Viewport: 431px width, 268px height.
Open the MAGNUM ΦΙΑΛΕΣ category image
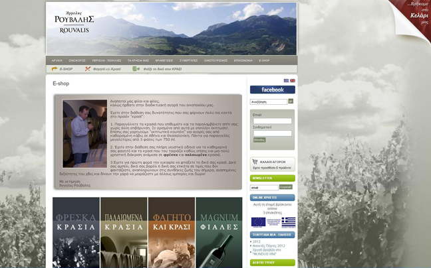219,232
